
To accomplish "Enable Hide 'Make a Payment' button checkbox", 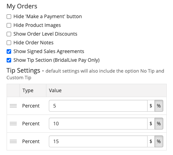I will coord(9,16).
